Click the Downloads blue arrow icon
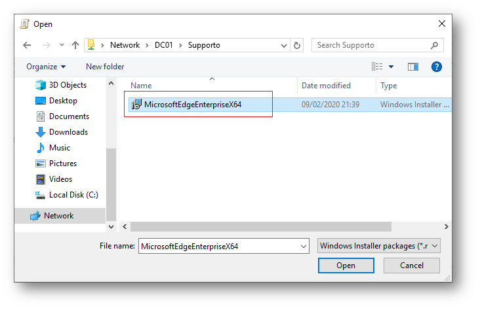This screenshot has height=310, width=480. (41, 132)
